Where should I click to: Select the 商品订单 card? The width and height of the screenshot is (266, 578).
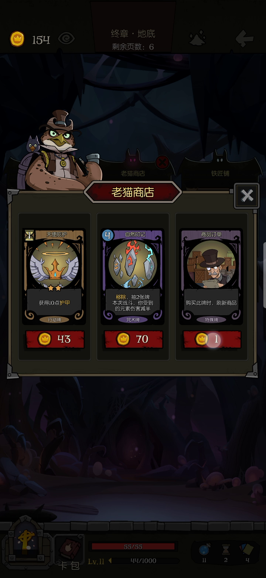pyautogui.click(x=211, y=276)
